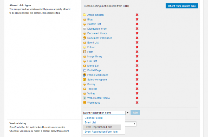The image size is (208, 137).
Task: Remove Portlet Page with its red X
Action: tap(137, 70)
